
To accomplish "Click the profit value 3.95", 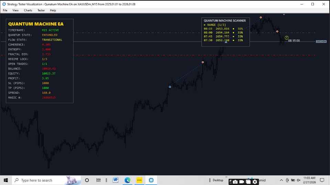I will (x=45, y=78).
